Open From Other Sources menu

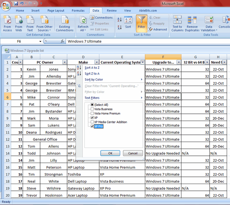pos(44,24)
